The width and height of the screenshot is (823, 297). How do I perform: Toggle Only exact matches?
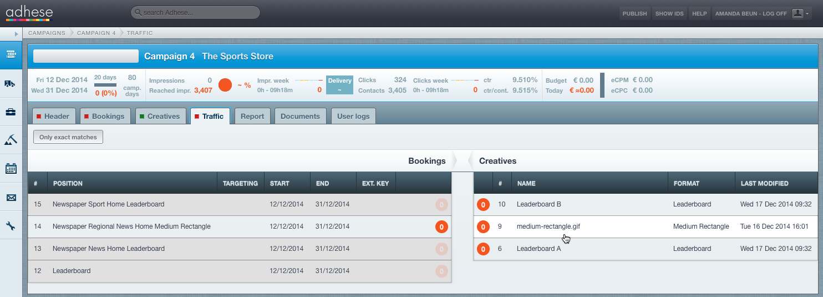click(x=68, y=137)
